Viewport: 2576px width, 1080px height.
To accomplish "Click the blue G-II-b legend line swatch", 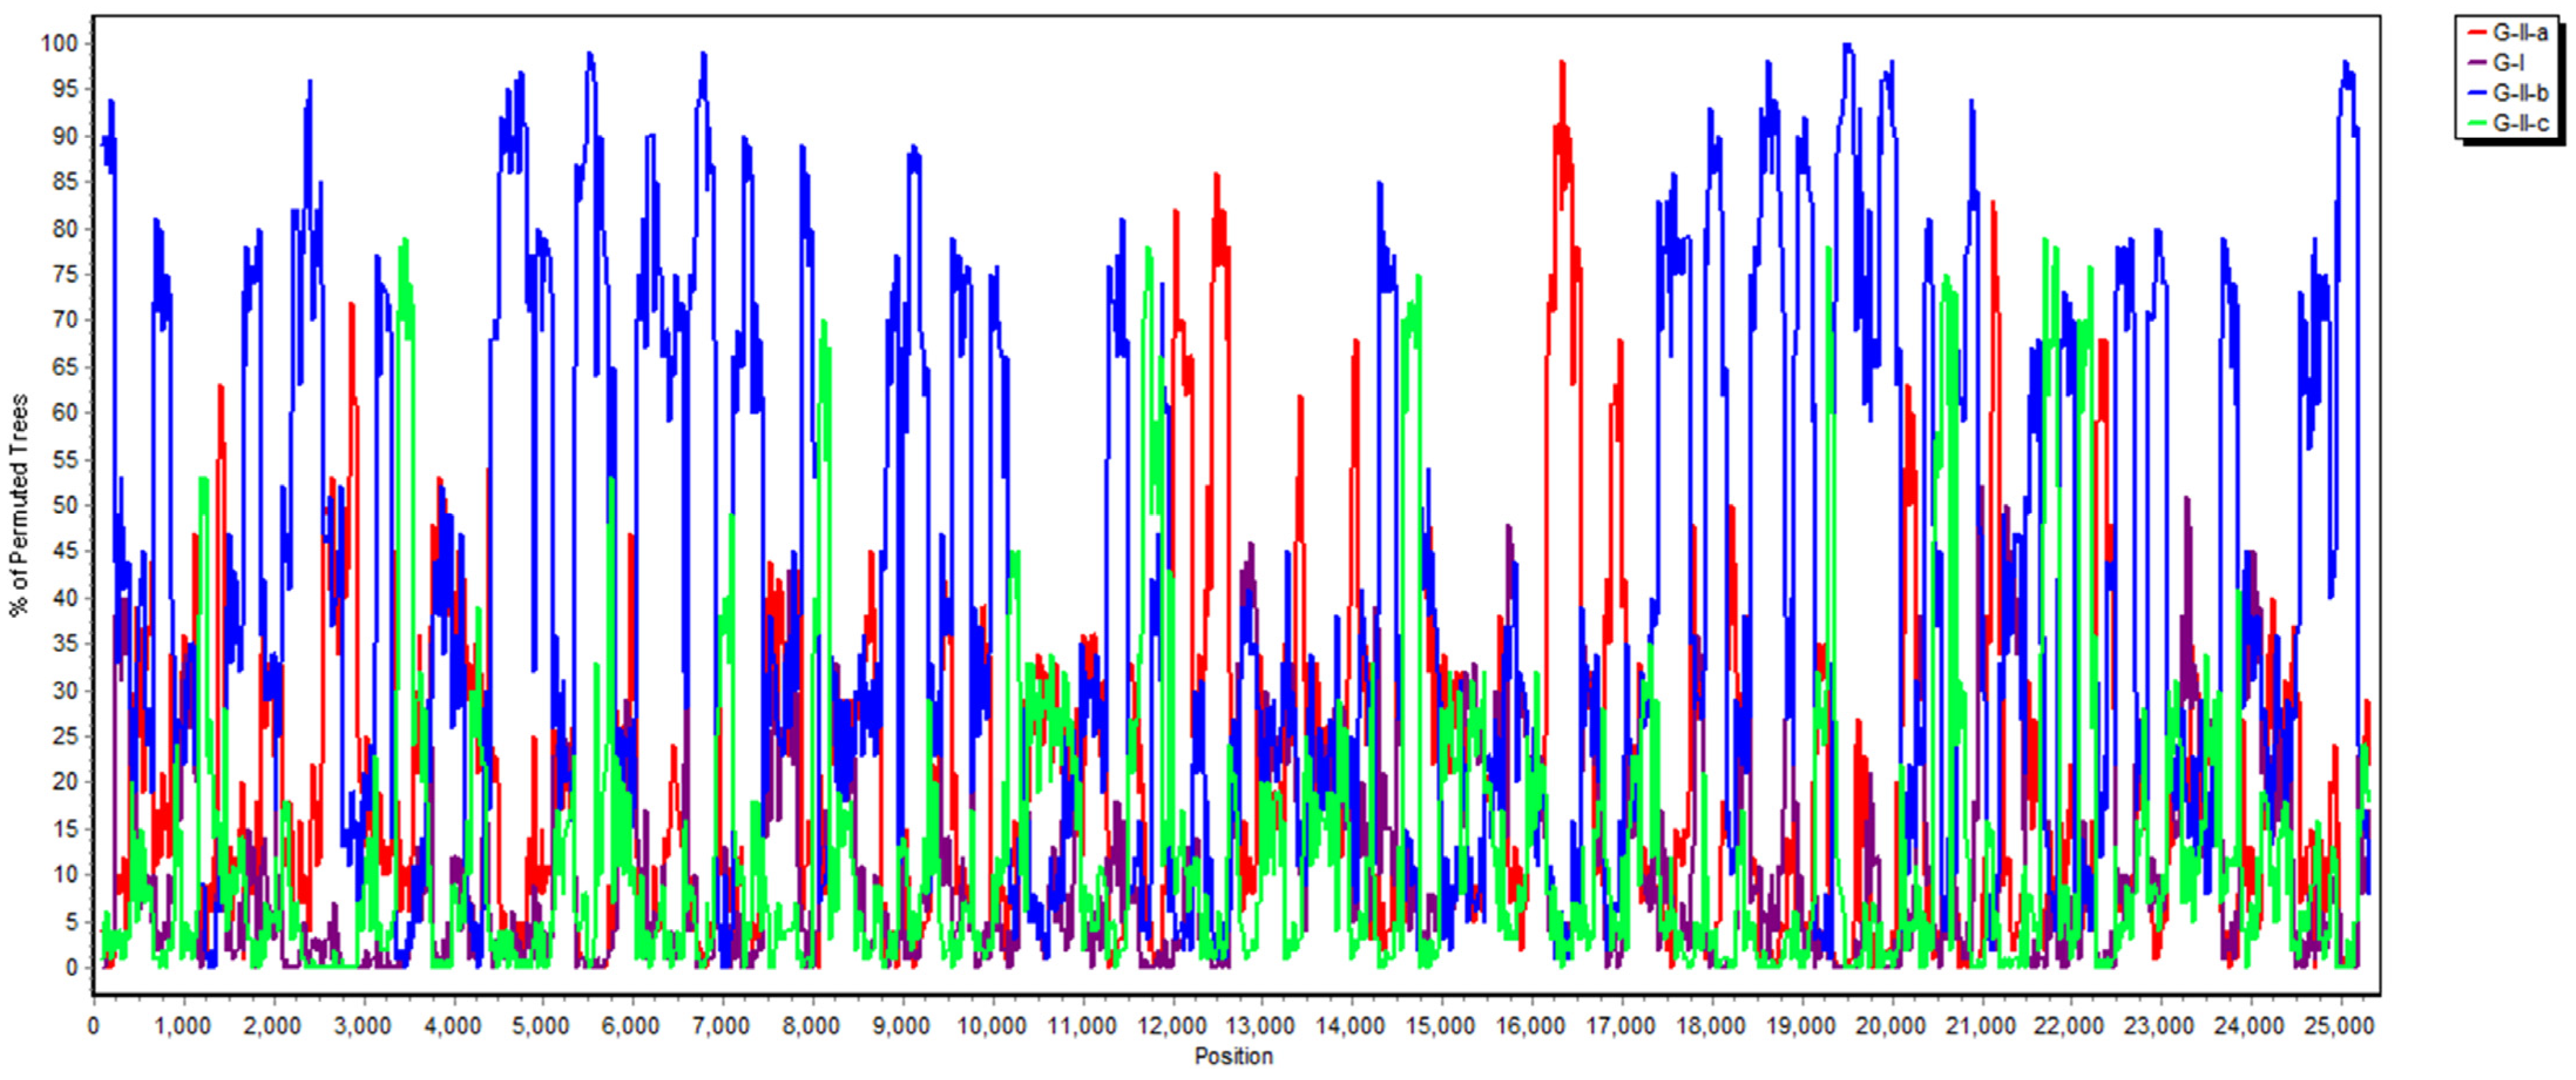I will click(x=2477, y=93).
